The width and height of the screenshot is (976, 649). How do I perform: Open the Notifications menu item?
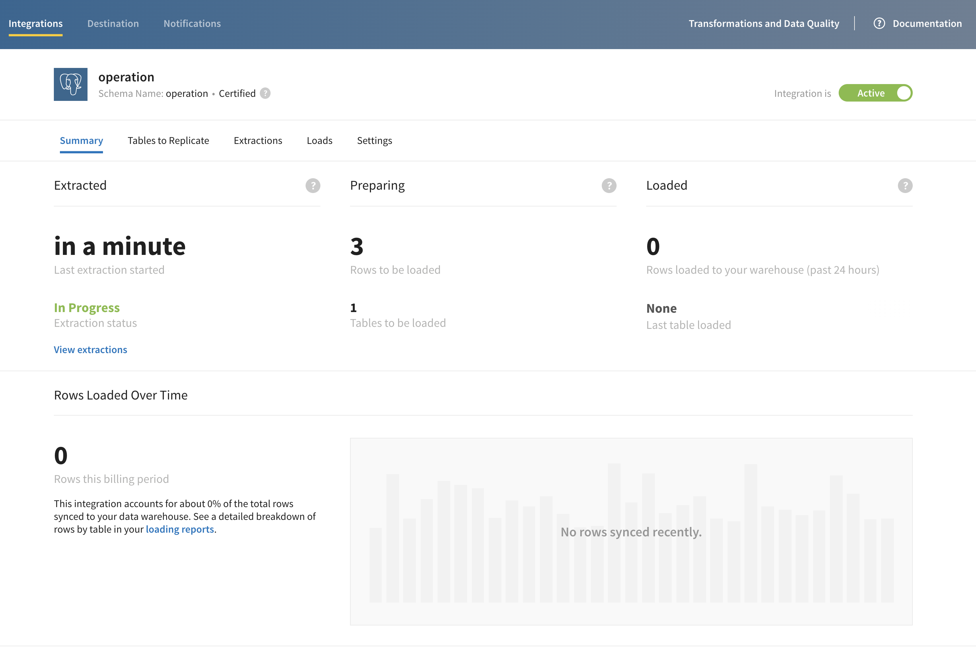(192, 24)
